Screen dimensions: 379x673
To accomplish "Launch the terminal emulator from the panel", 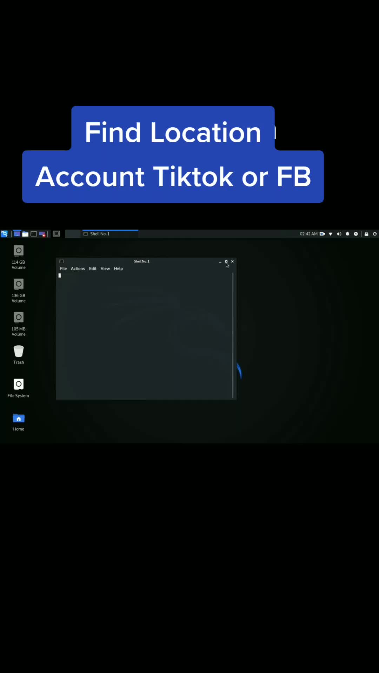I will point(34,234).
